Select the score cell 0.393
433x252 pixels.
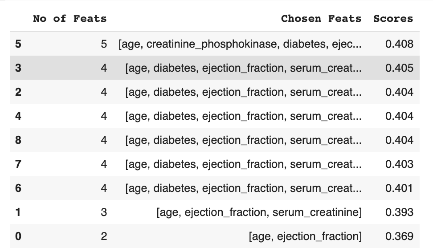tap(399, 212)
